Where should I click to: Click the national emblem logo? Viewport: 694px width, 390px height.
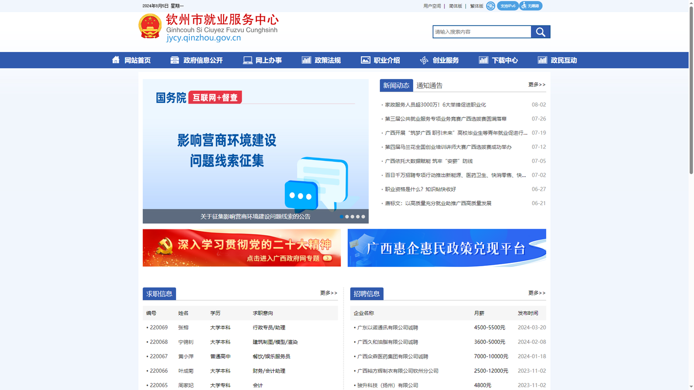point(150,26)
